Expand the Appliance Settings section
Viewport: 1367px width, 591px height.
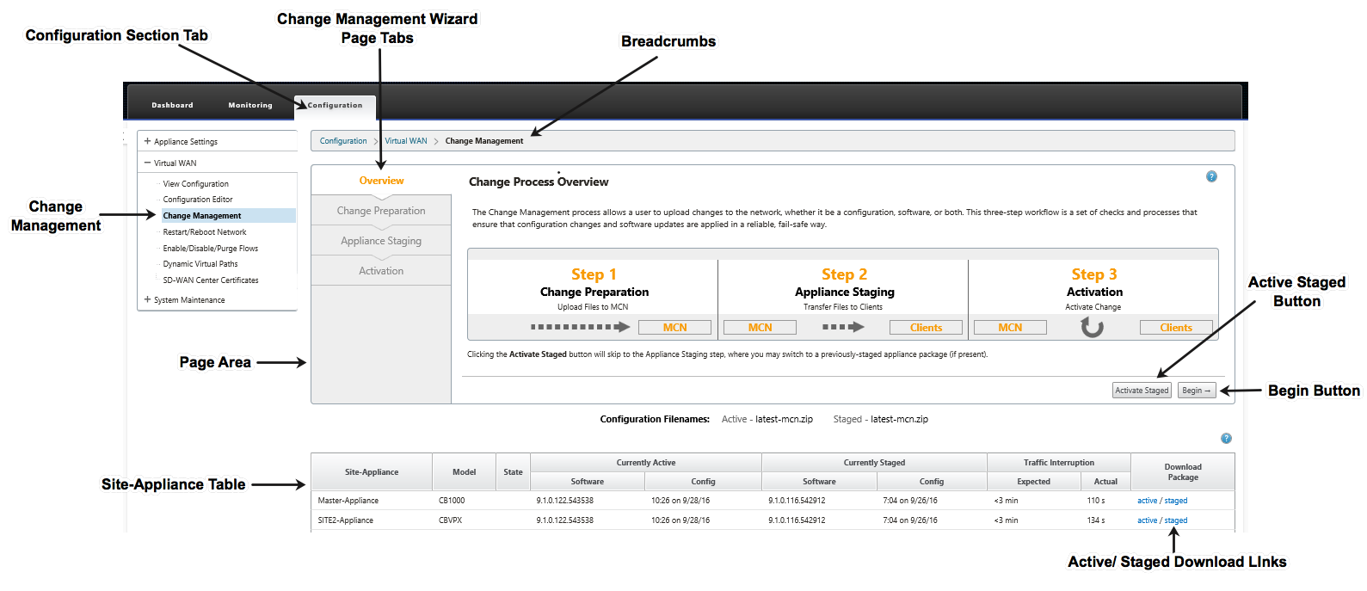click(x=148, y=141)
